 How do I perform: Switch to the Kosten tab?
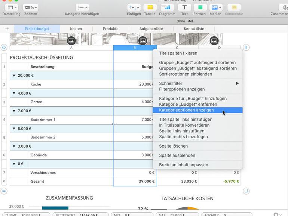coord(76,29)
